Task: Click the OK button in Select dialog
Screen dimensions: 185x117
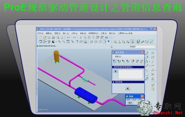Action: [130, 103]
